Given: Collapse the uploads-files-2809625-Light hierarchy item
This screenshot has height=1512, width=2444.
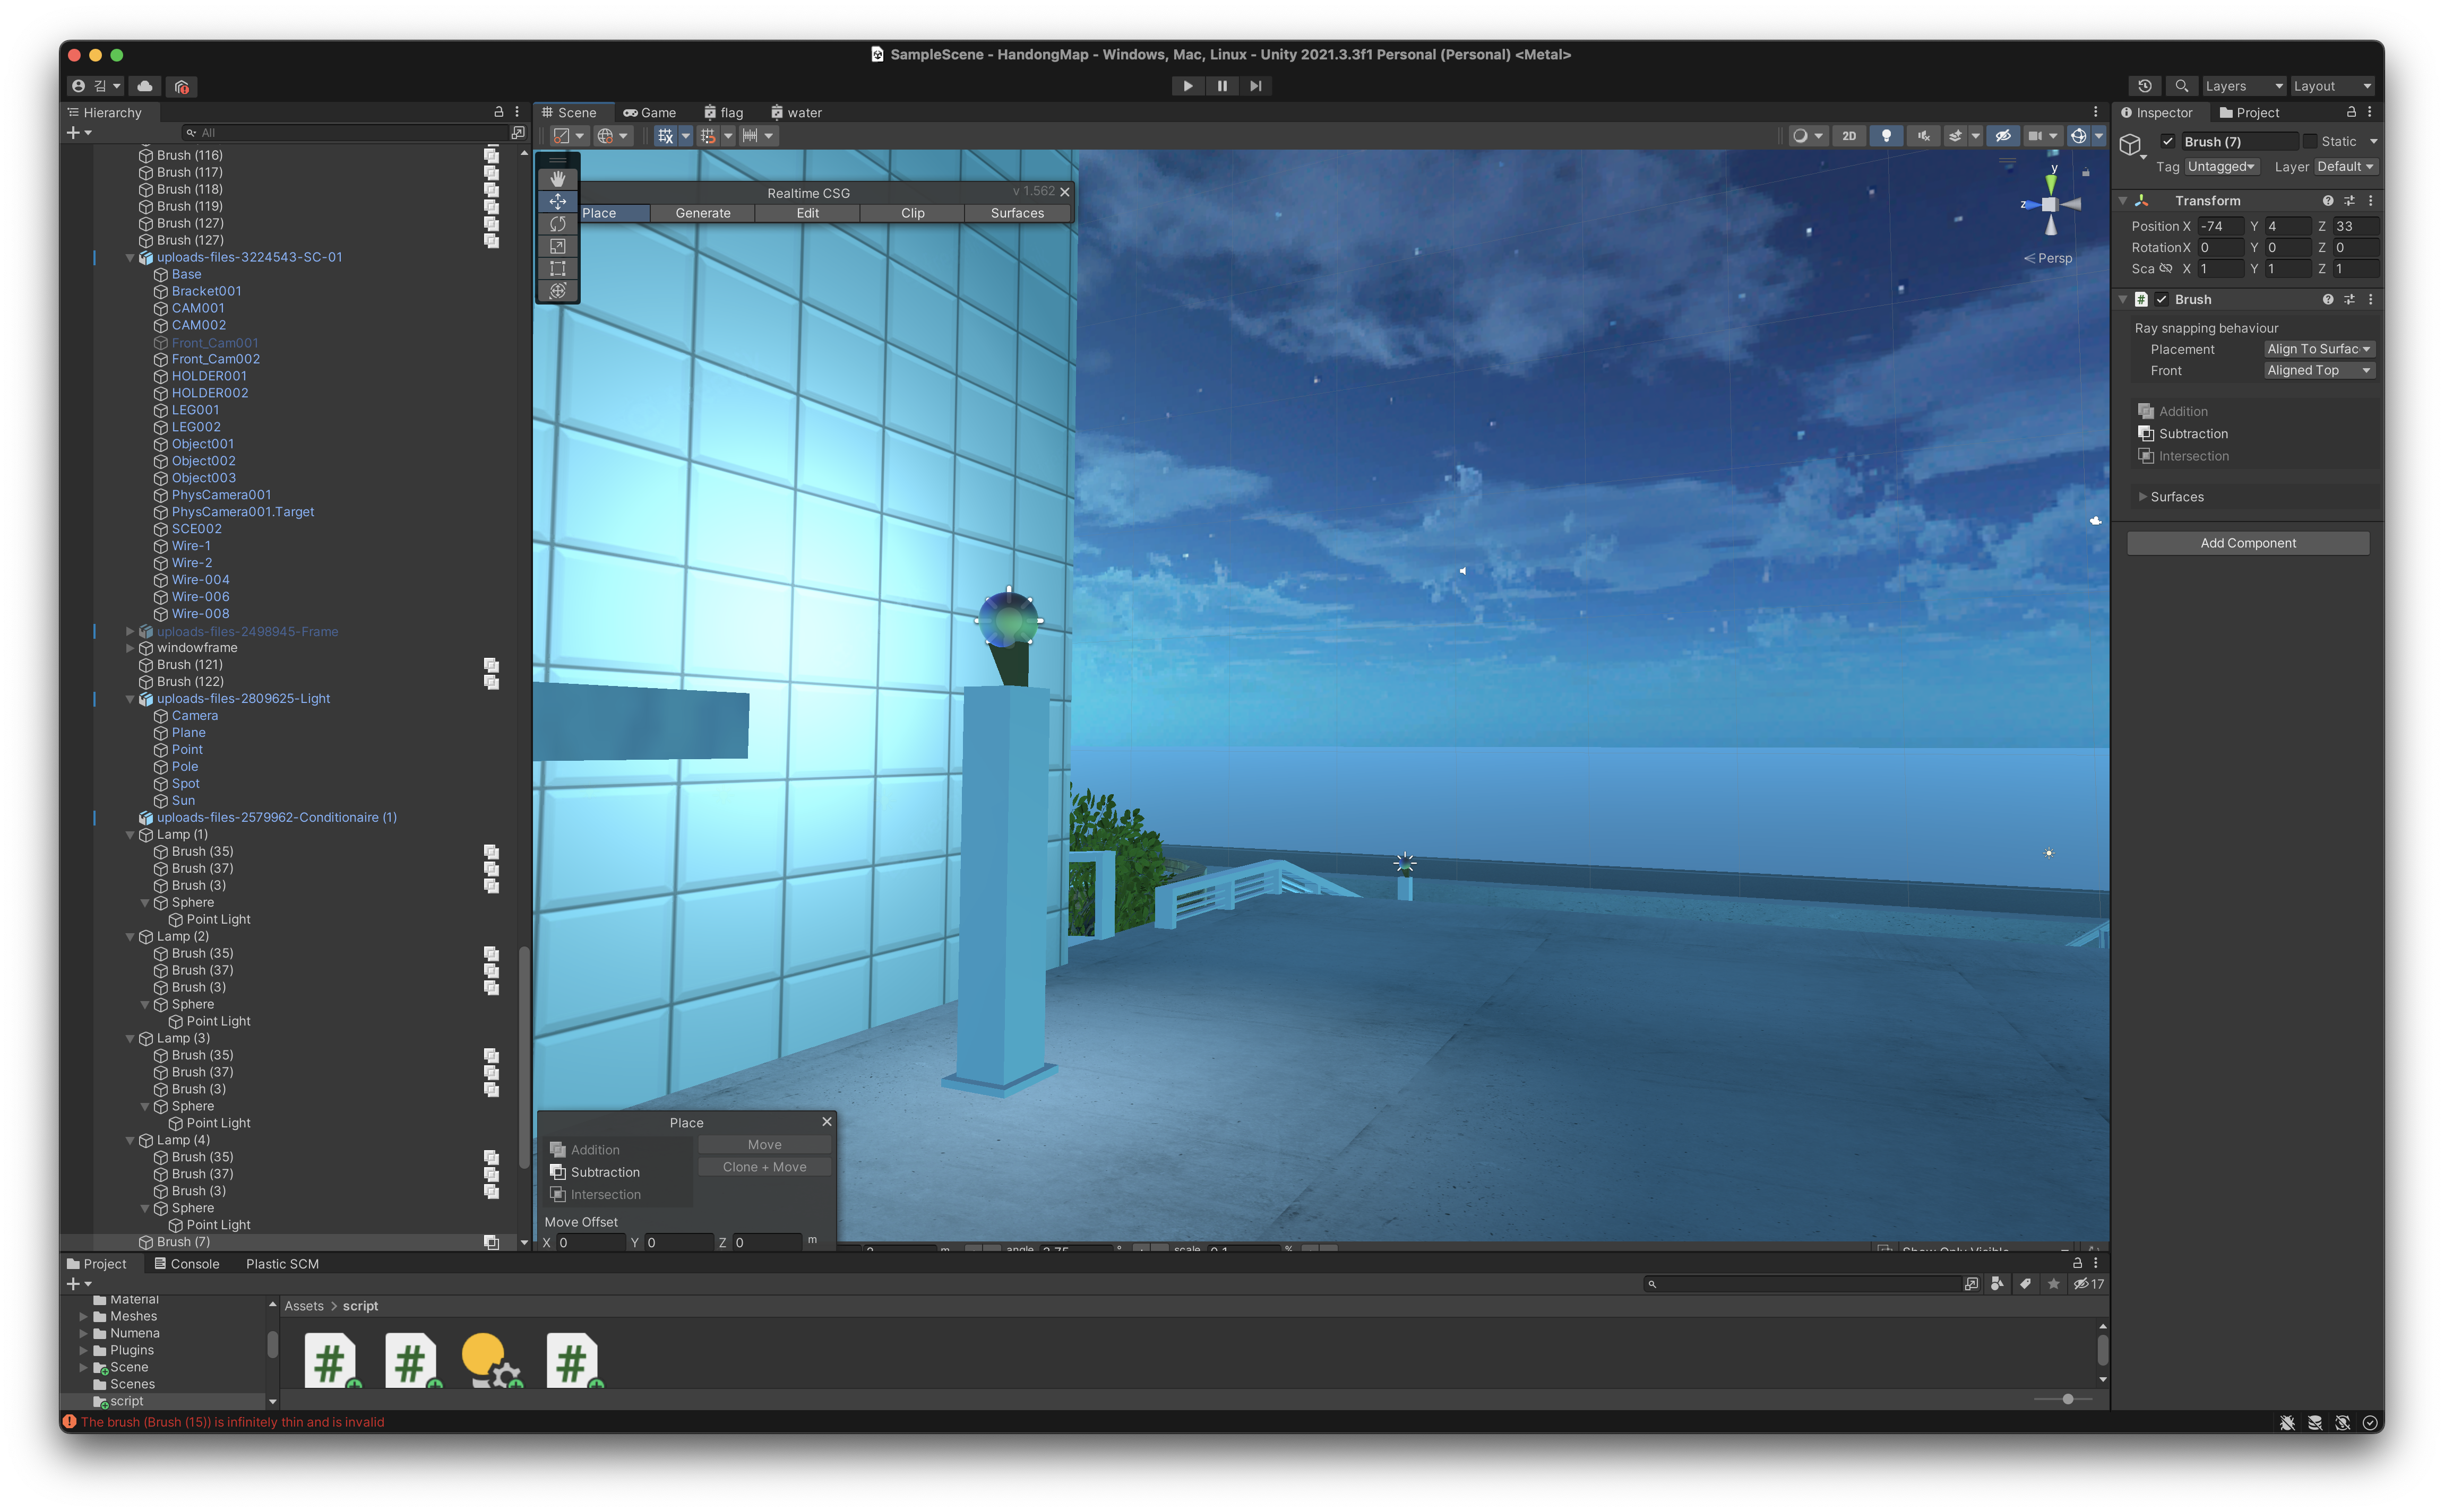Looking at the screenshot, I should [130, 699].
